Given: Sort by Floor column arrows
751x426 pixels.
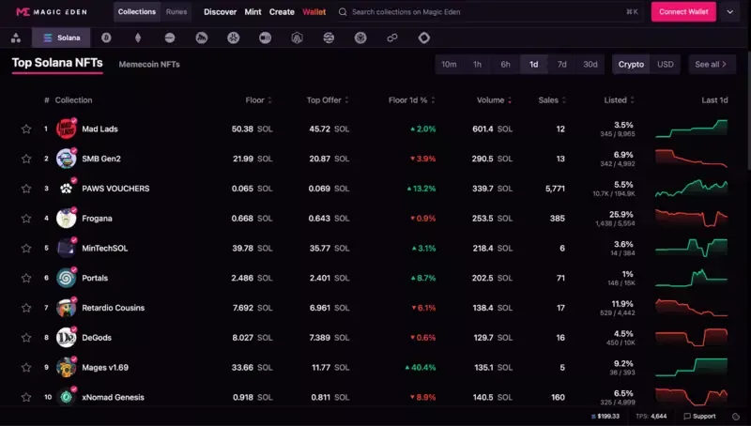Looking at the screenshot, I should pos(269,100).
